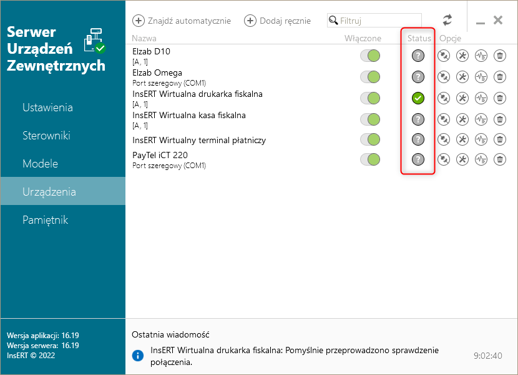Open the Pamiętnik section

pos(63,220)
